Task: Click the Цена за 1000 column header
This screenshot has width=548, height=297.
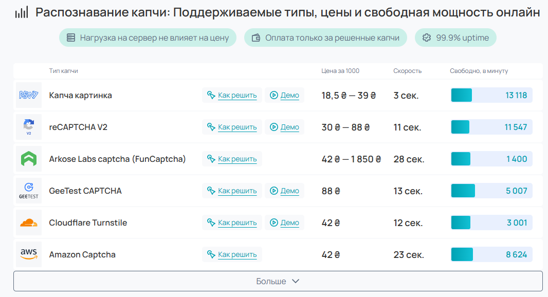Action: pos(340,71)
